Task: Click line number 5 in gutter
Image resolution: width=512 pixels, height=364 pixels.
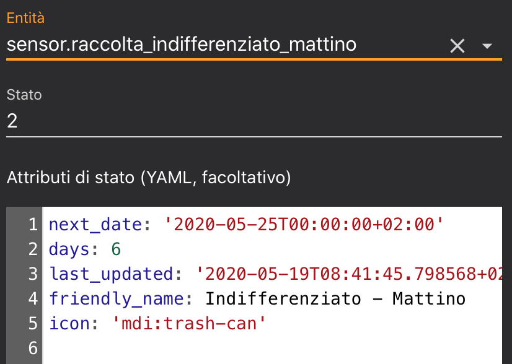Action: pyautogui.click(x=33, y=324)
